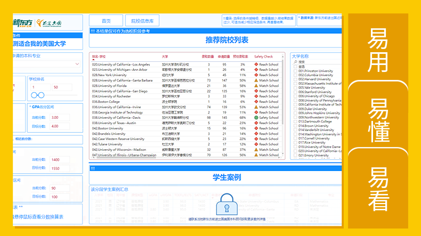421x236 pixels.
Task: Check 009.Duke University
Action: click(x=295, y=109)
